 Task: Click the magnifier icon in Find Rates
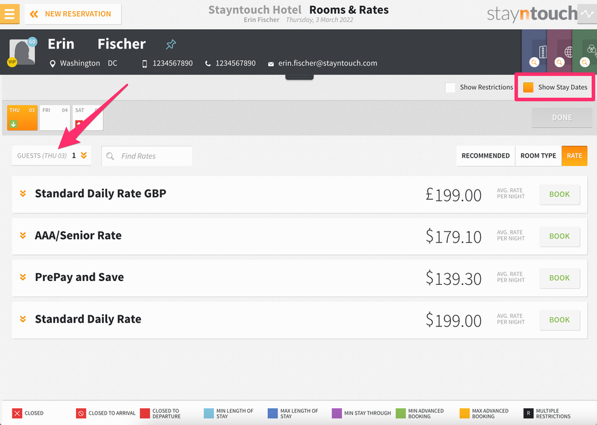(110, 156)
